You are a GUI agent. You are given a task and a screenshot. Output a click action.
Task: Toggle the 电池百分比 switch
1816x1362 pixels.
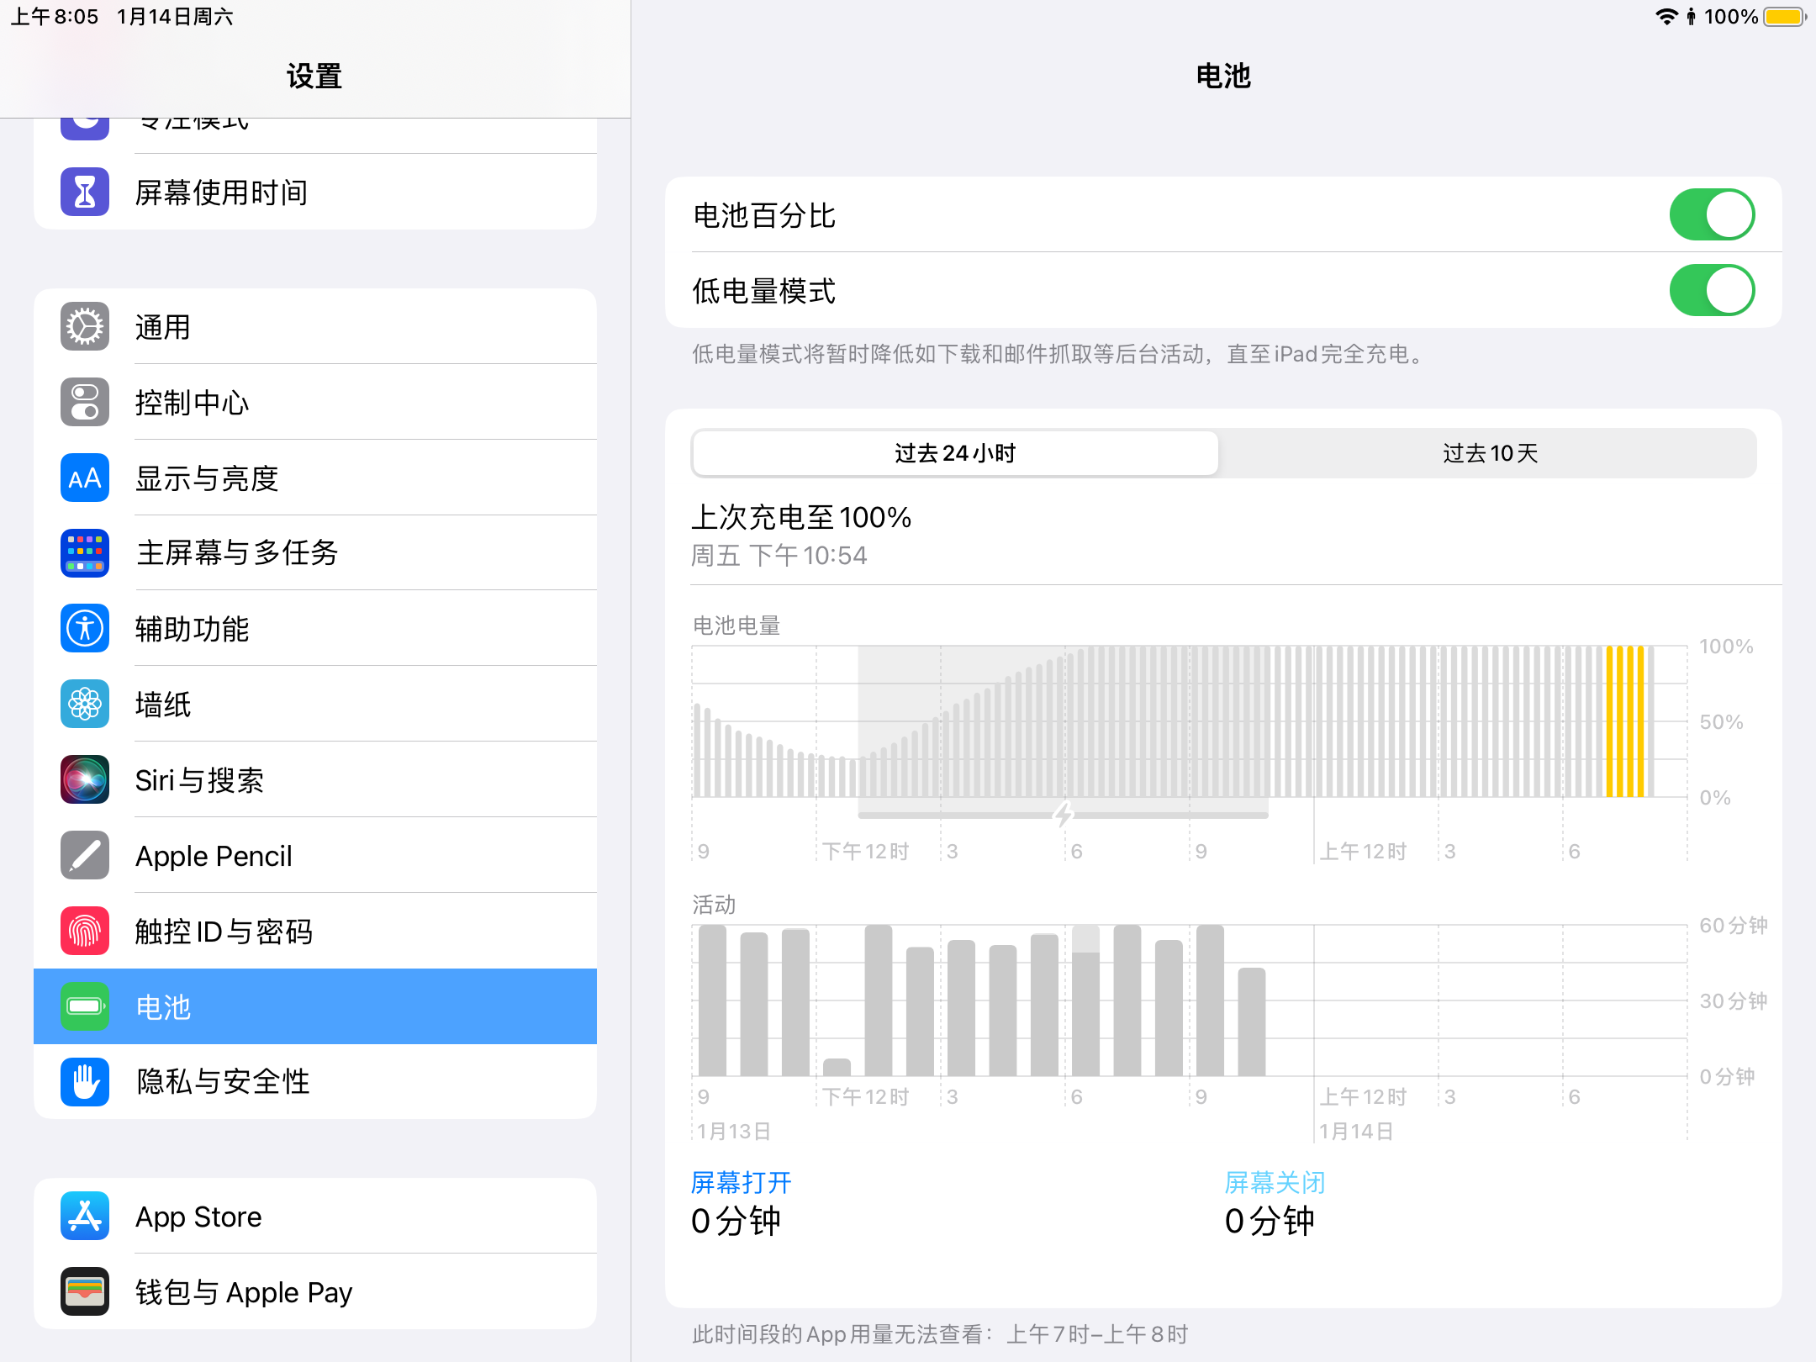[1711, 215]
